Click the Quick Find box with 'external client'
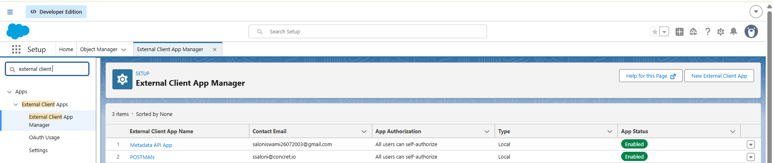 tap(47, 69)
